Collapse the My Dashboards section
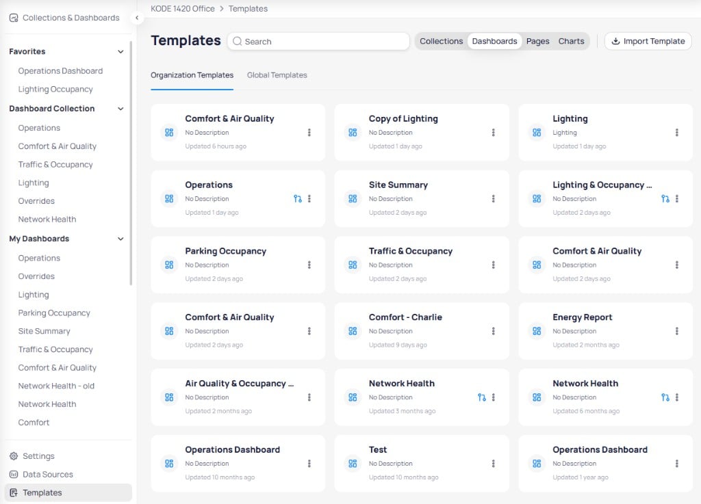The image size is (701, 504). pyautogui.click(x=120, y=239)
